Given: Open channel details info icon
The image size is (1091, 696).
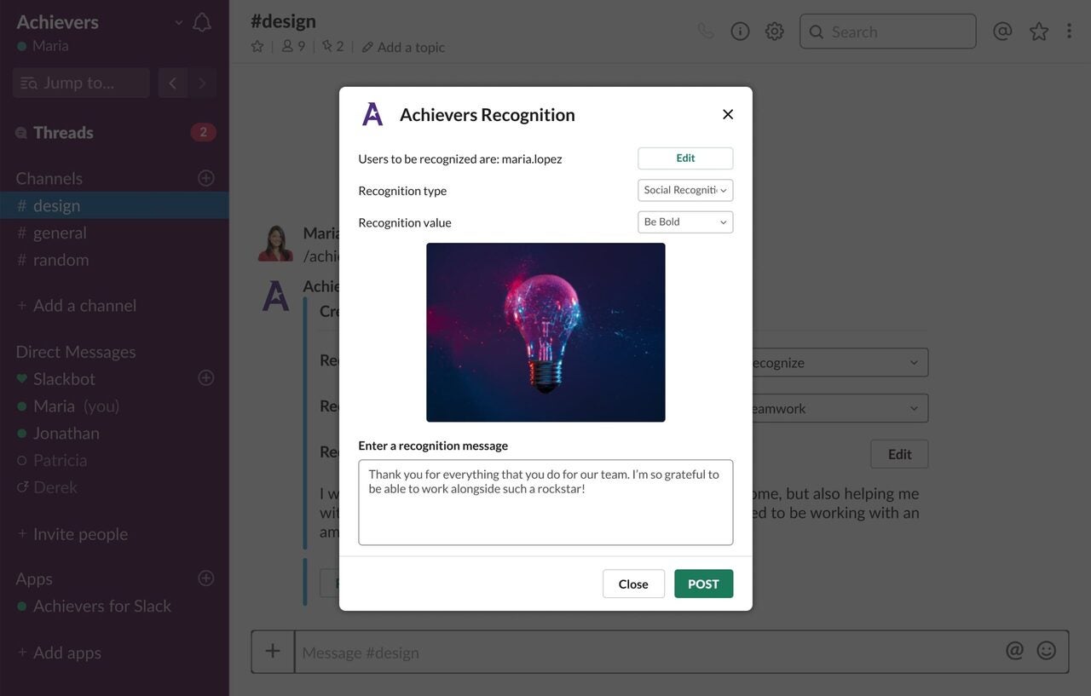Looking at the screenshot, I should (x=740, y=32).
